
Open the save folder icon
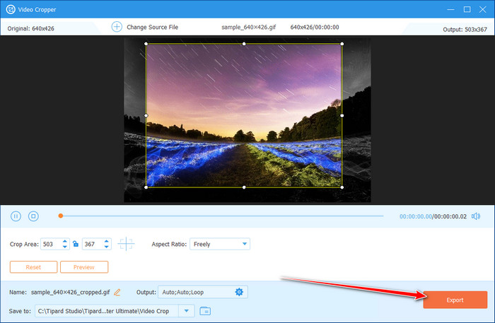(x=205, y=311)
